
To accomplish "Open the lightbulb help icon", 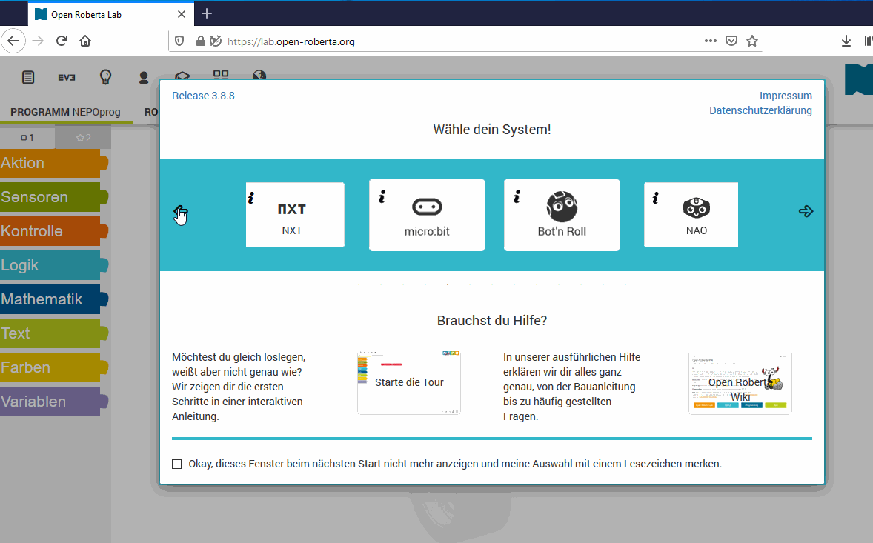I will tap(104, 76).
